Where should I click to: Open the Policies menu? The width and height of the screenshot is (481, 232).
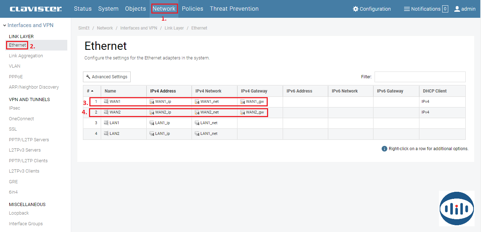192,9
